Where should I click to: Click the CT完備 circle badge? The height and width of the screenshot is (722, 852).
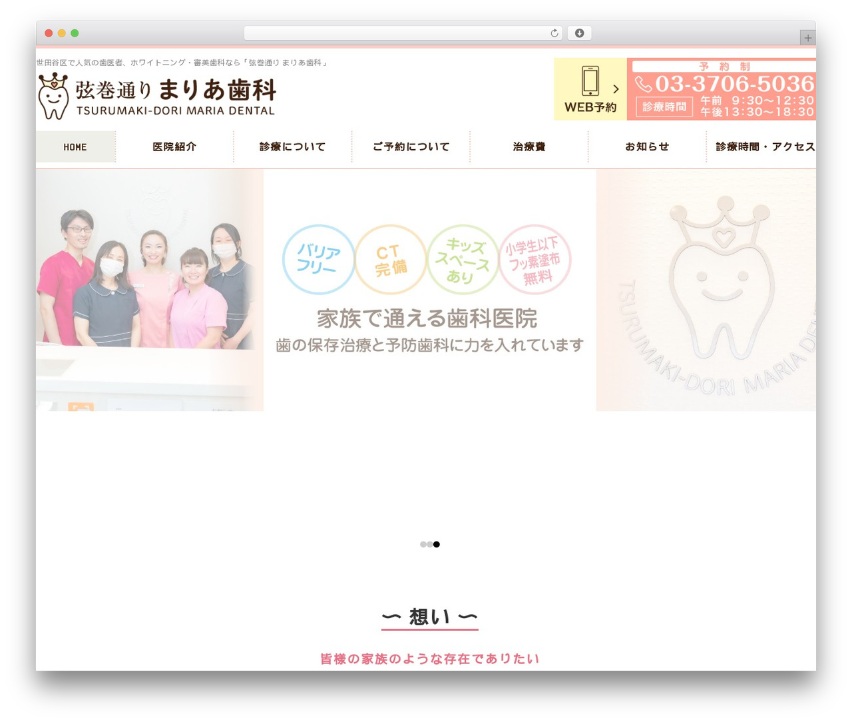click(x=391, y=259)
